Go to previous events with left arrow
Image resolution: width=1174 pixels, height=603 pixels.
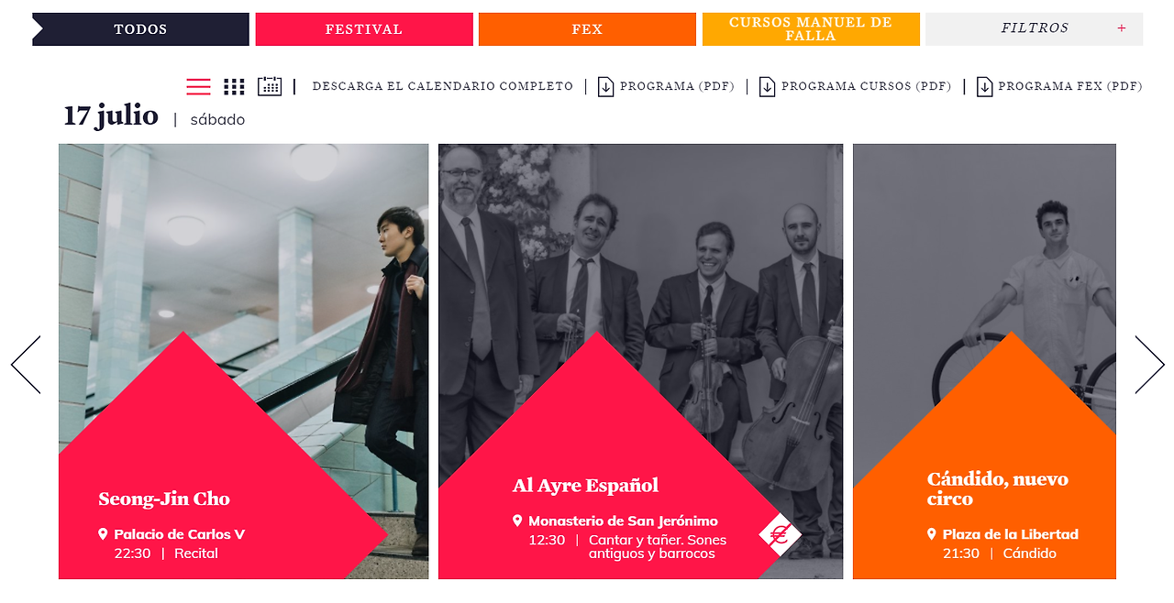(26, 365)
